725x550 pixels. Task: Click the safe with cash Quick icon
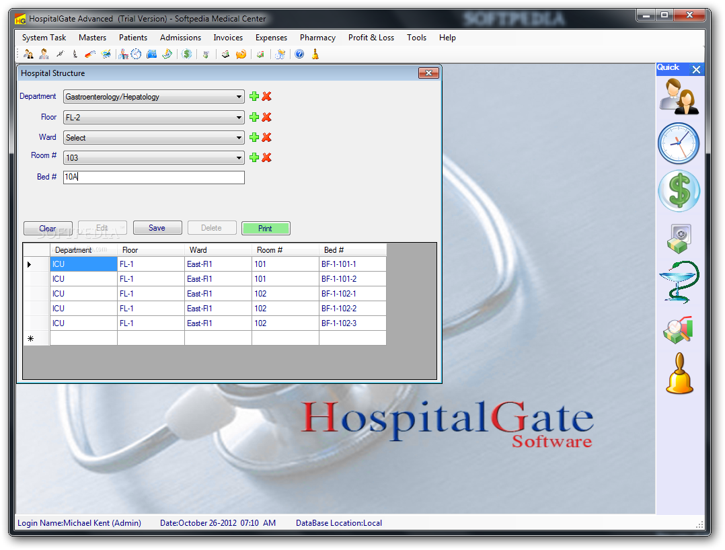[x=679, y=239]
